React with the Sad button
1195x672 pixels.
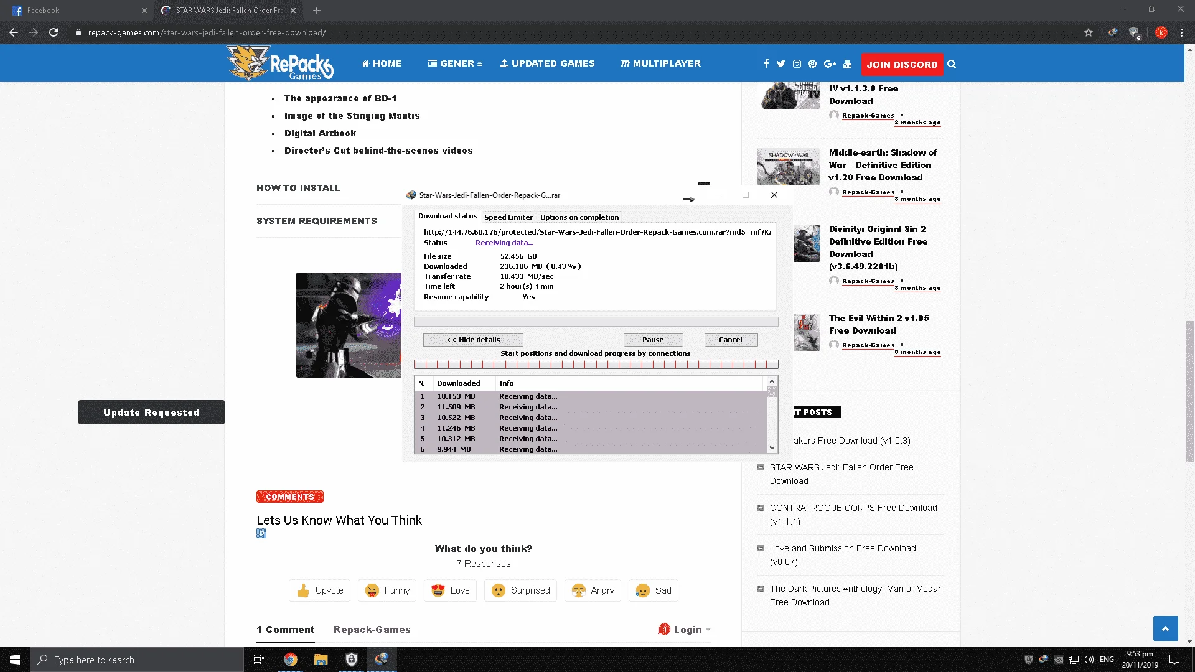(654, 590)
